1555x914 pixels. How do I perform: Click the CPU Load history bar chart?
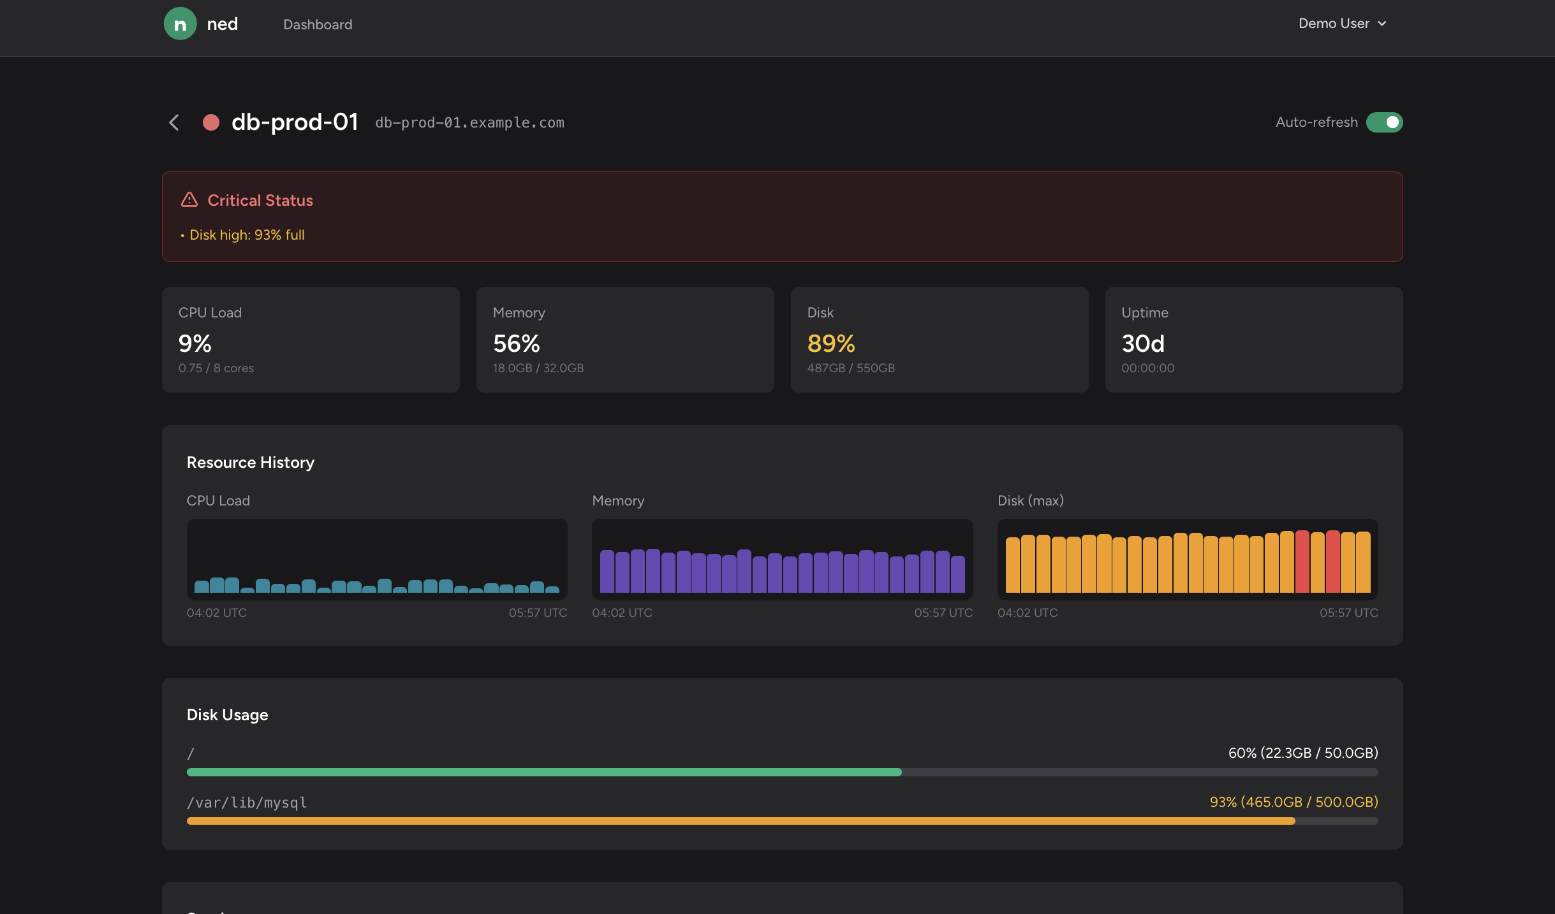click(376, 560)
